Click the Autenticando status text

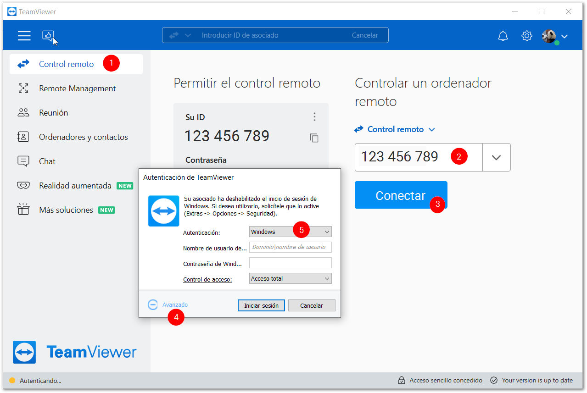(40, 381)
